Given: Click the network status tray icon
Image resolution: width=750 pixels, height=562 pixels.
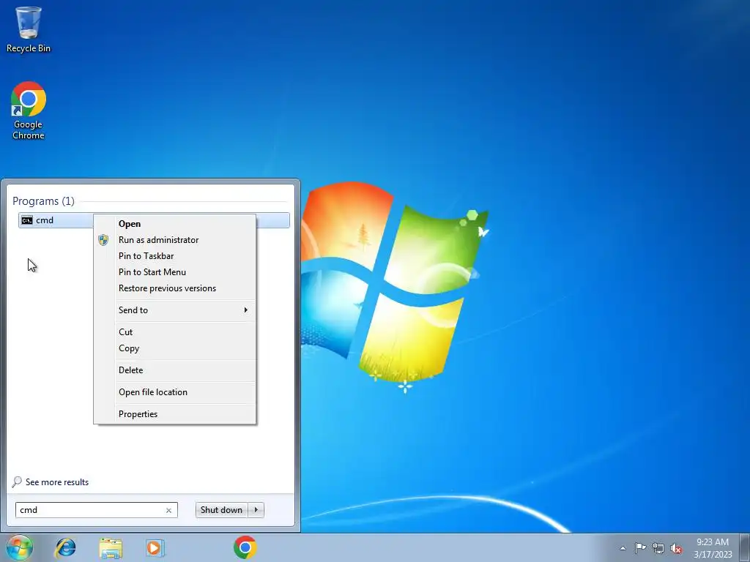Looking at the screenshot, I should [x=658, y=548].
